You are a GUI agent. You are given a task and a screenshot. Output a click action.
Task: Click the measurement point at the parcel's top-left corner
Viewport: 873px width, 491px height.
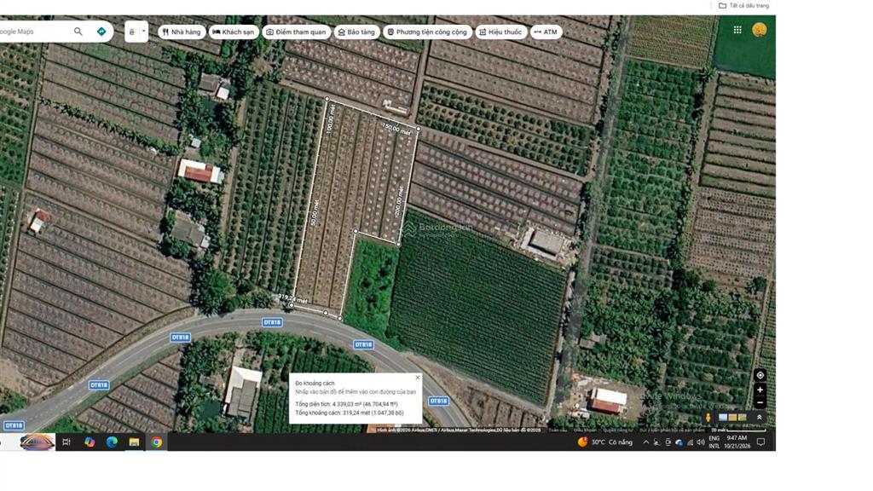(327, 99)
